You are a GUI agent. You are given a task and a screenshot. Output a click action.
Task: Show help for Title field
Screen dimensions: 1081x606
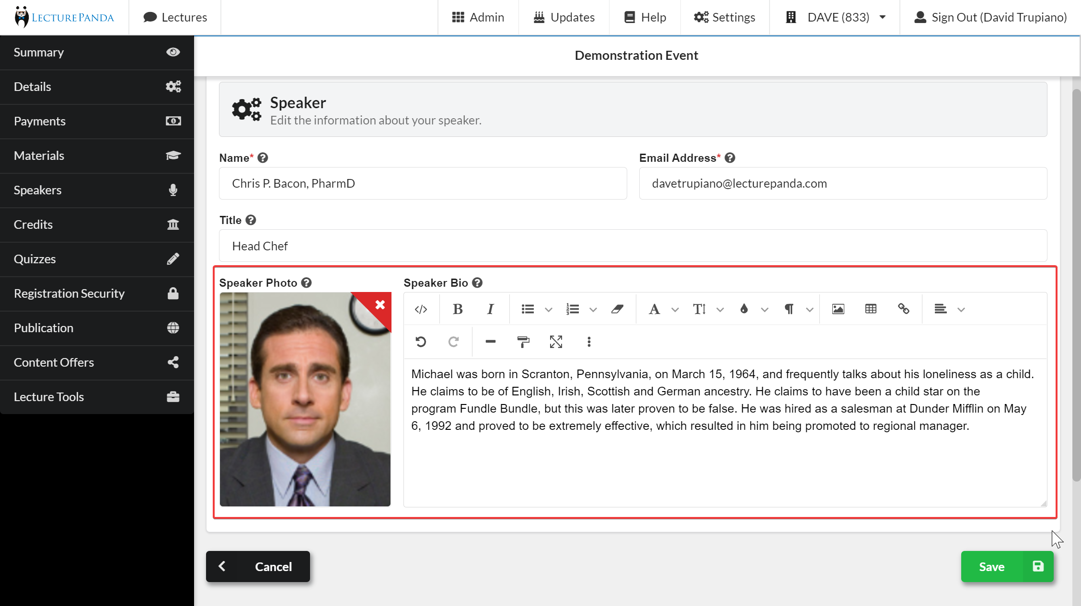(251, 220)
